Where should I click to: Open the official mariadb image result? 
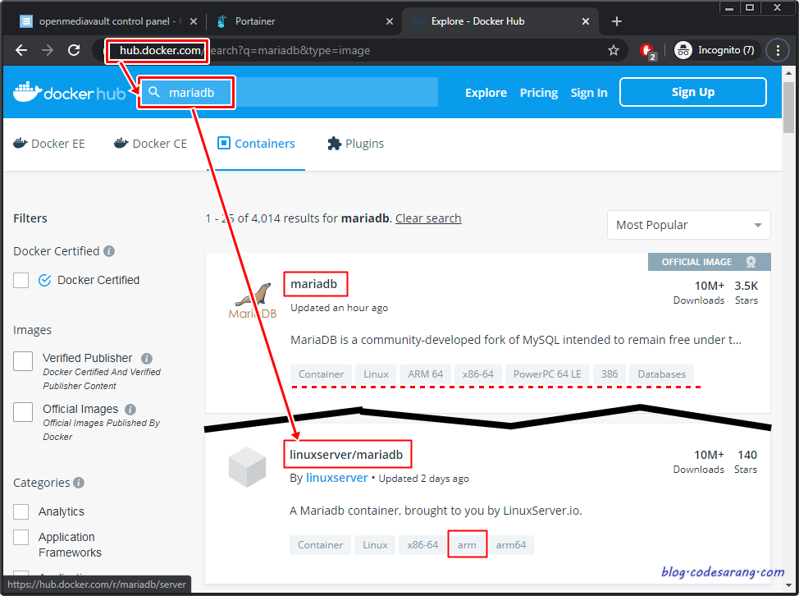313,284
